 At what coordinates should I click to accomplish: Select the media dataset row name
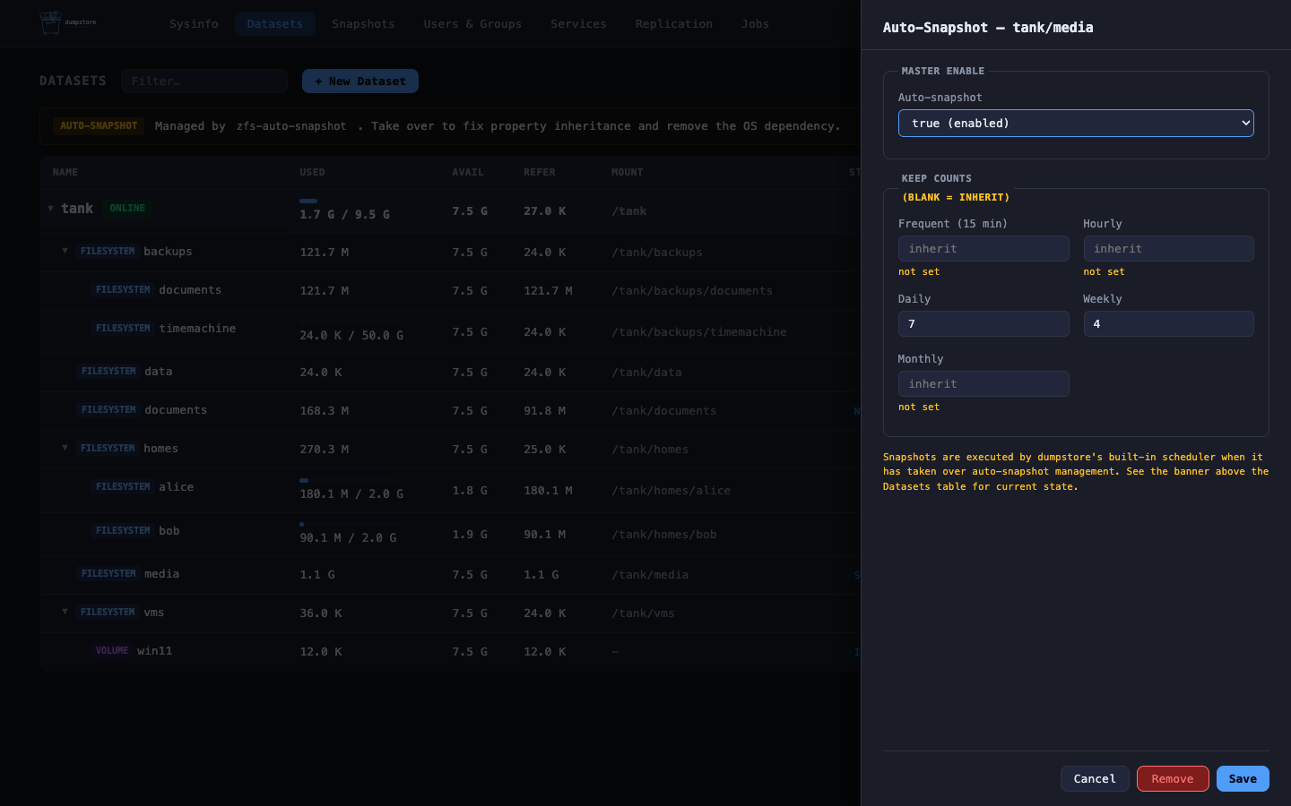tap(162, 574)
